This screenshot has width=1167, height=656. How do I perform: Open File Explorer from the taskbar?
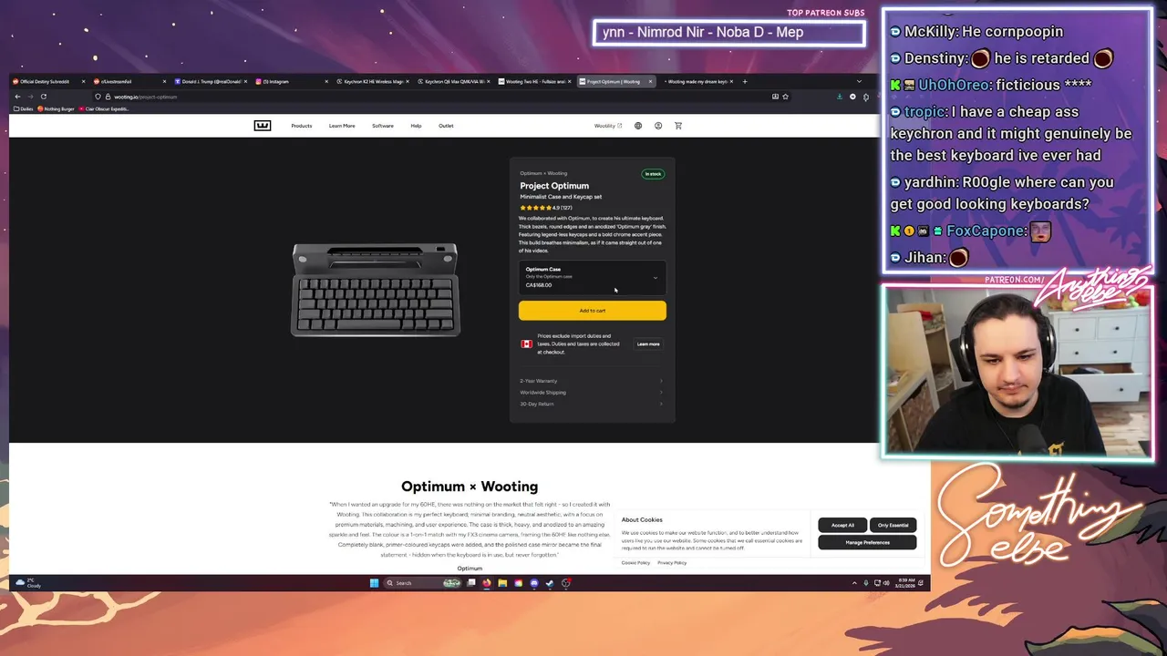coord(502,583)
